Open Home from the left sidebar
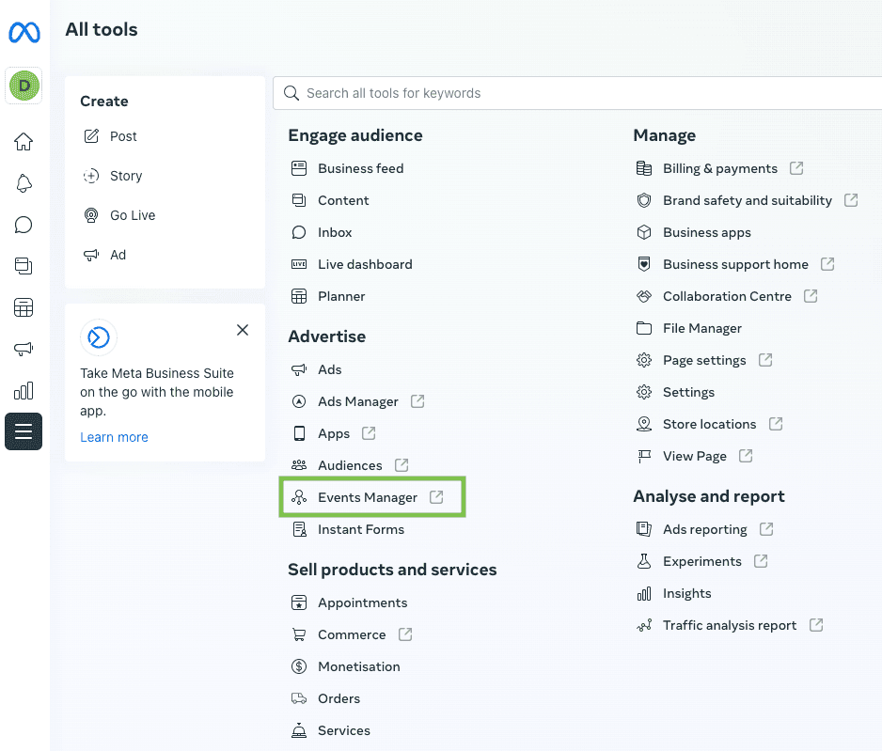The width and height of the screenshot is (882, 751). tap(24, 141)
